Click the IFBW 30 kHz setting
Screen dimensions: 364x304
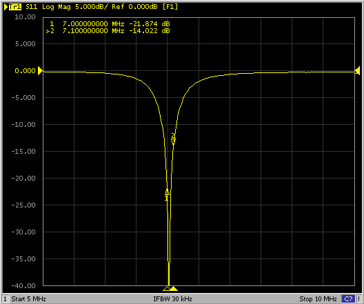pyautogui.click(x=172, y=299)
